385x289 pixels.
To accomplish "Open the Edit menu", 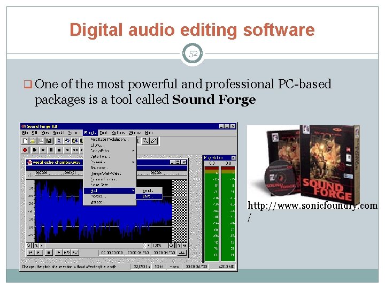I will pyautogui.click(x=34, y=133).
